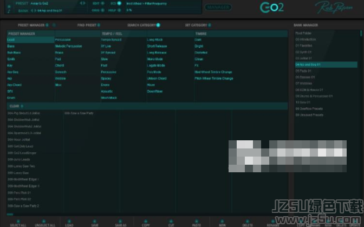
Task: Switch to the SEARCH CATEGORY tab
Action: (144, 25)
